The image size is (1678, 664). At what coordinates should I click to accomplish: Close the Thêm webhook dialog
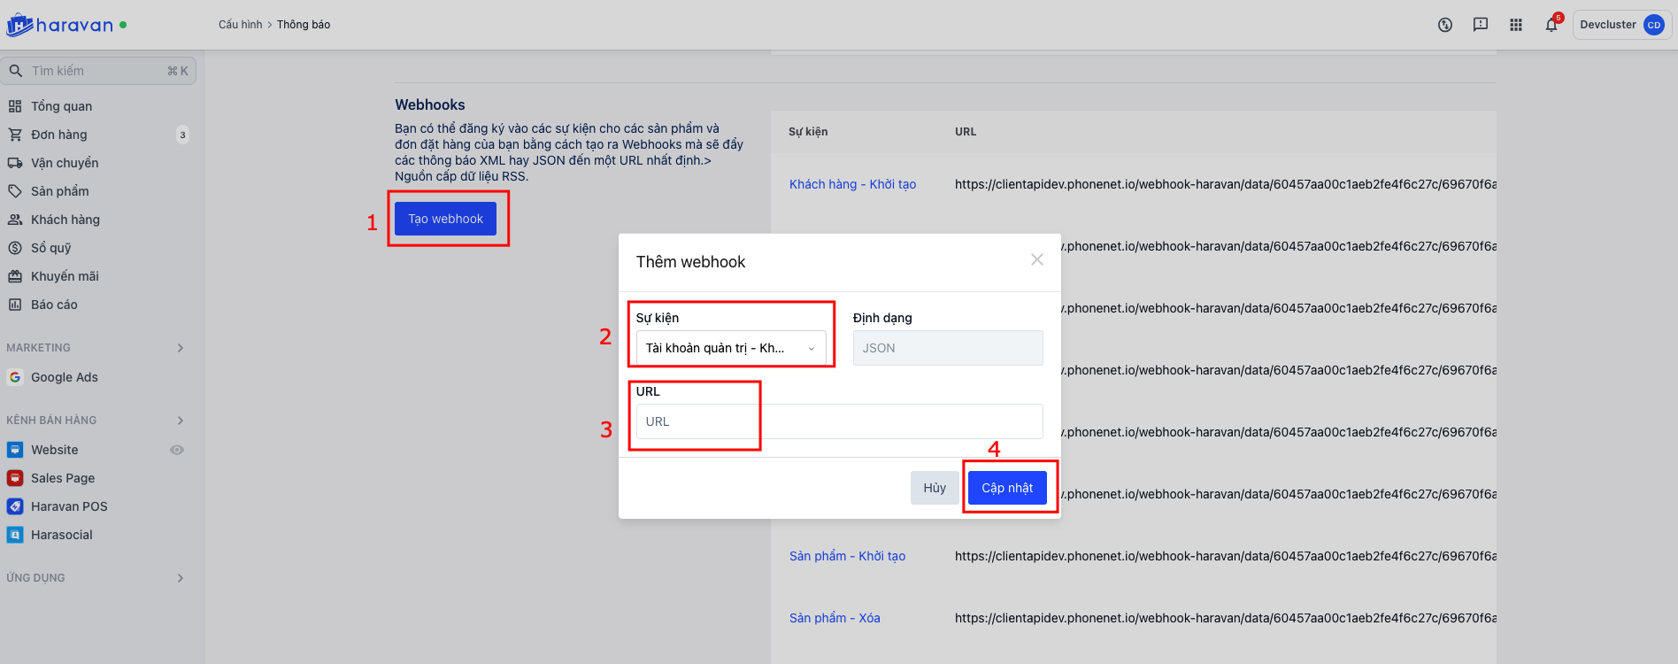click(x=1037, y=259)
